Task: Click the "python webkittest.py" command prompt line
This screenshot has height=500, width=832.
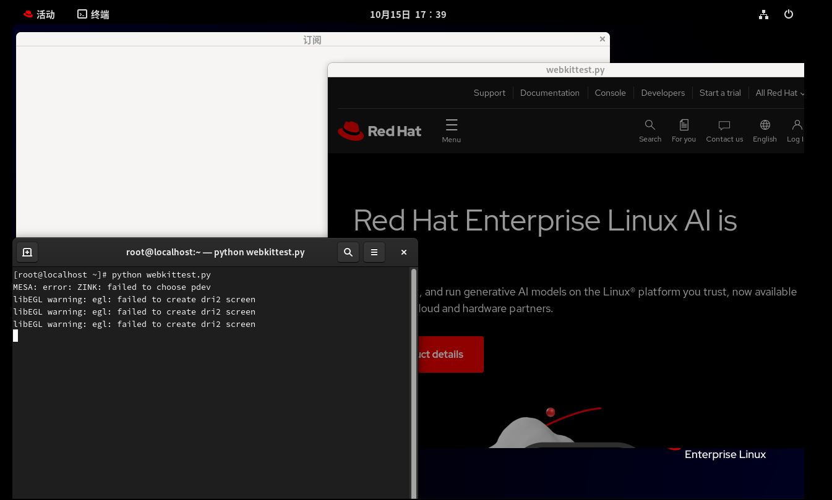Action: (x=112, y=274)
